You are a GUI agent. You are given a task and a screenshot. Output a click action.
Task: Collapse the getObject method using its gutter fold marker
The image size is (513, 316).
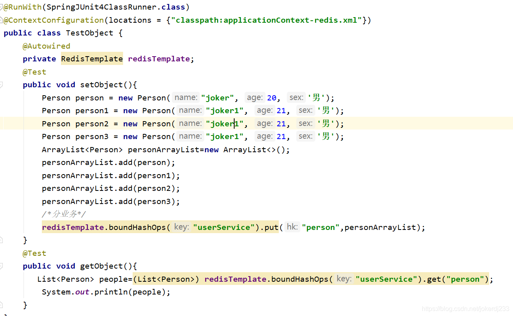pos(1,266)
